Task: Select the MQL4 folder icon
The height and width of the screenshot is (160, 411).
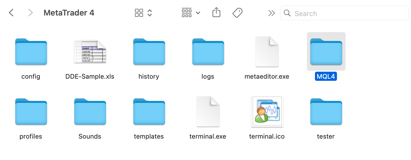Action: pyautogui.click(x=326, y=52)
